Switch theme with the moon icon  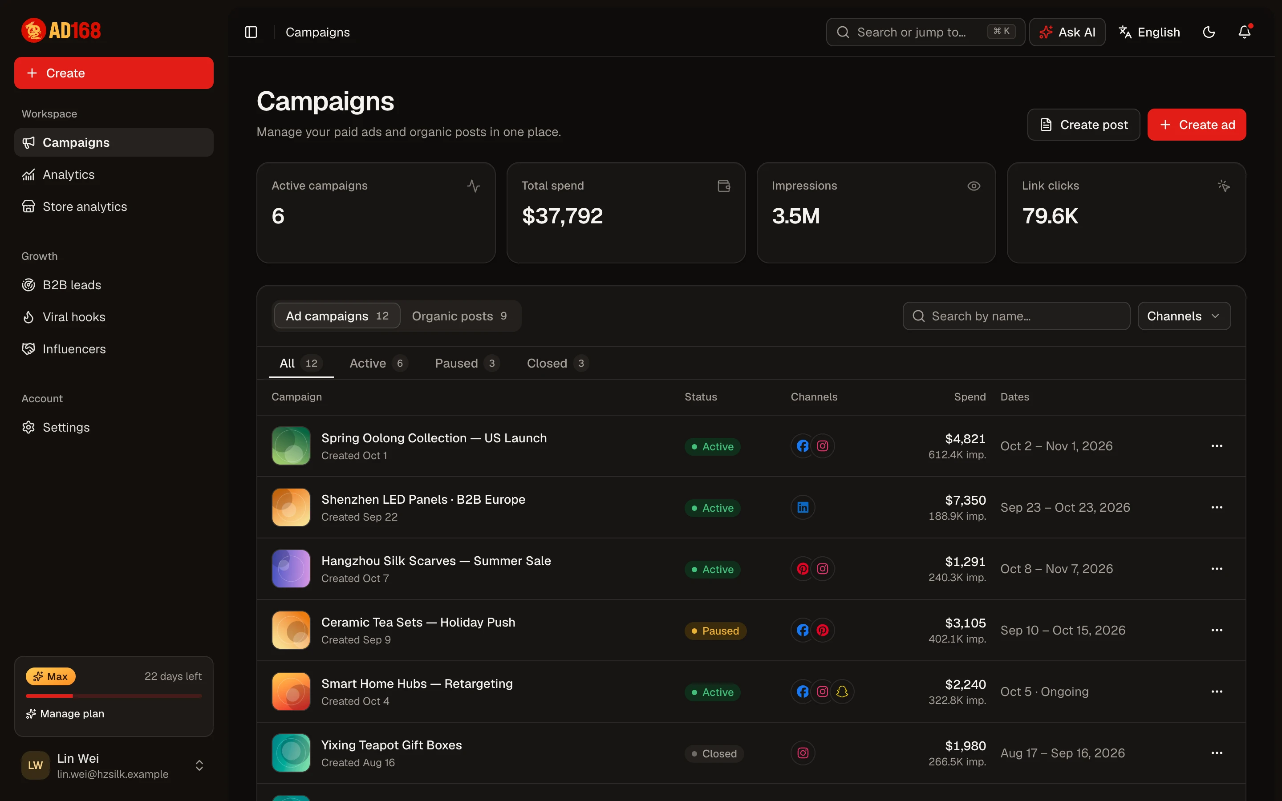tap(1209, 32)
